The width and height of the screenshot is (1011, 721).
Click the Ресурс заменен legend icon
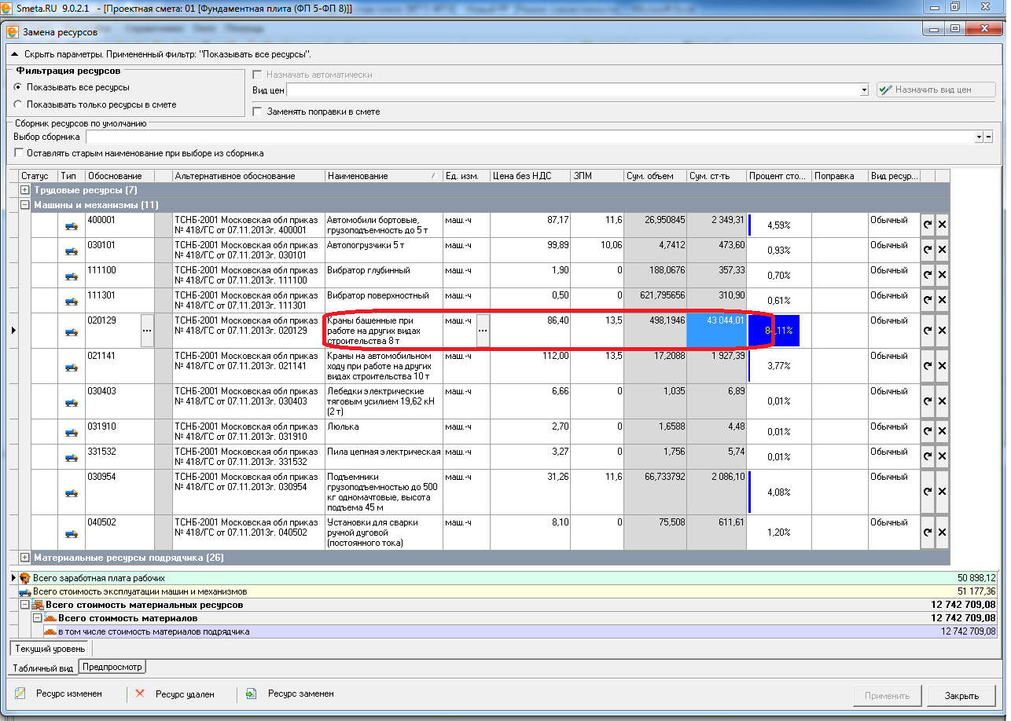pyautogui.click(x=252, y=694)
